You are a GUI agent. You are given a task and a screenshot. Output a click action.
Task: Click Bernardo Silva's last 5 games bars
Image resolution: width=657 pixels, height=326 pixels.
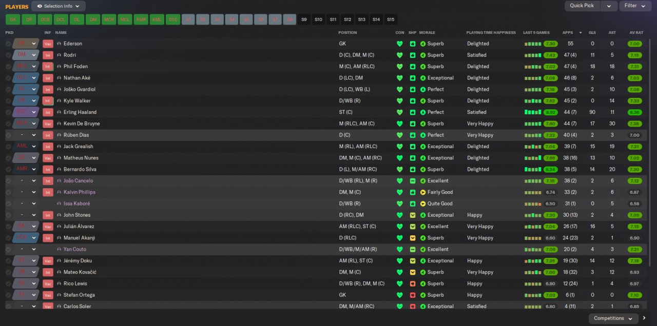click(532, 169)
